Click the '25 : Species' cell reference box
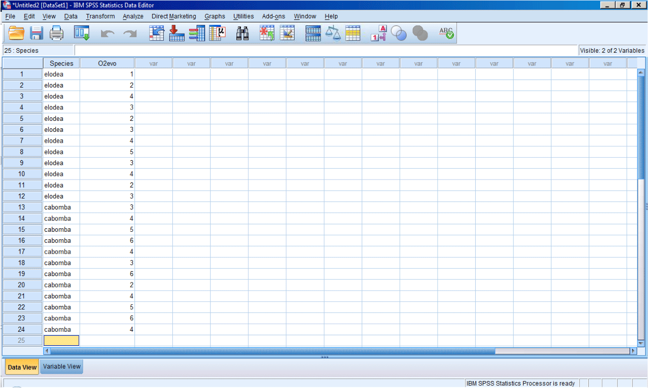This screenshot has width=648, height=388. (x=37, y=50)
